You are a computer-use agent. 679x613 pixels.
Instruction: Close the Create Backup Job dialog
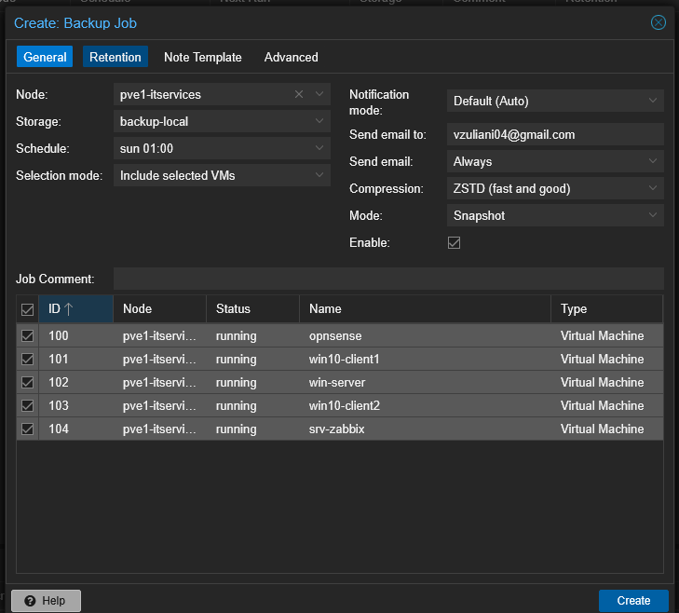659,22
